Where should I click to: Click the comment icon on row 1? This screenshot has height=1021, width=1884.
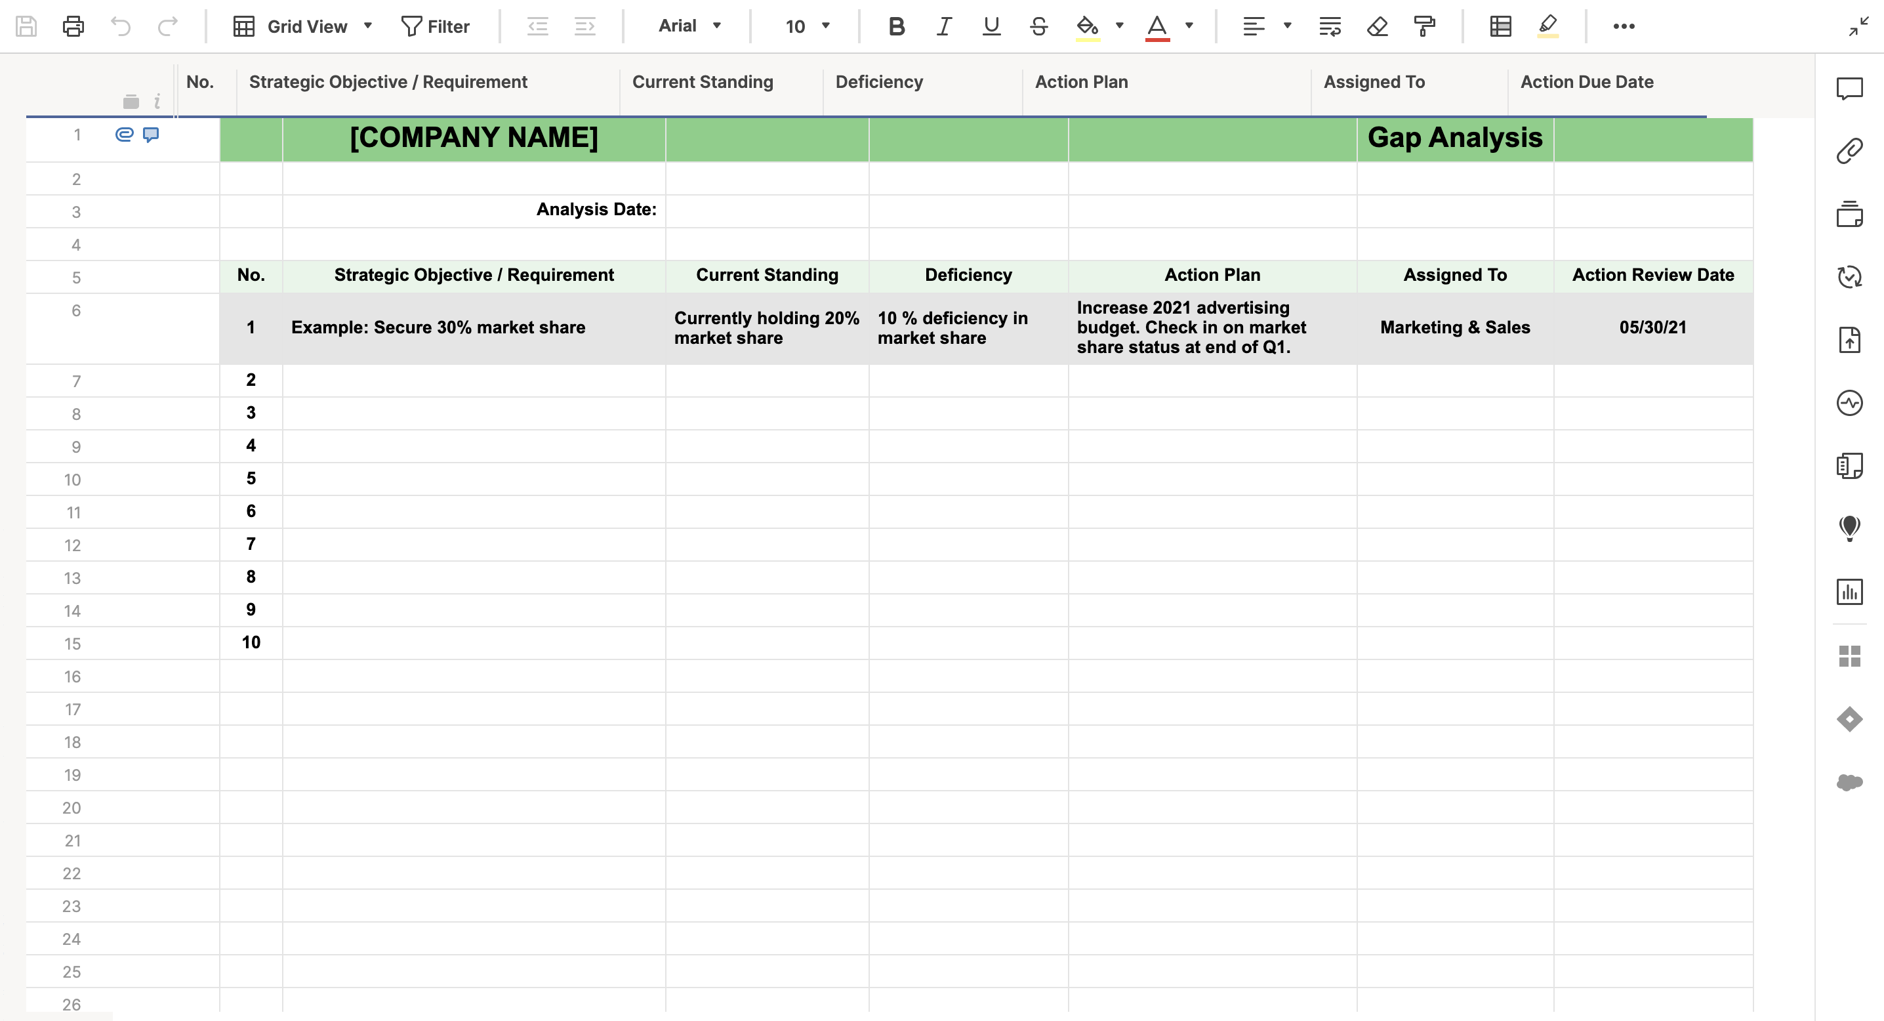[152, 133]
